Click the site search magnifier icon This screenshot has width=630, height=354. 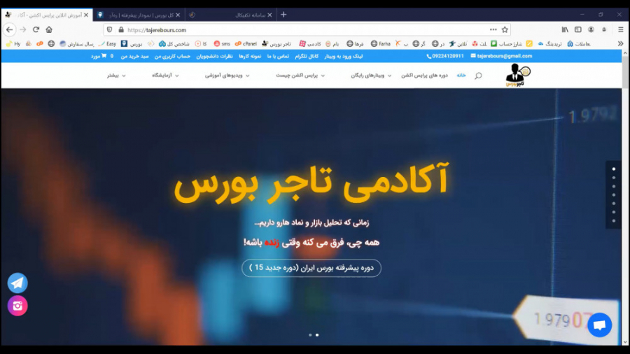[478, 76]
